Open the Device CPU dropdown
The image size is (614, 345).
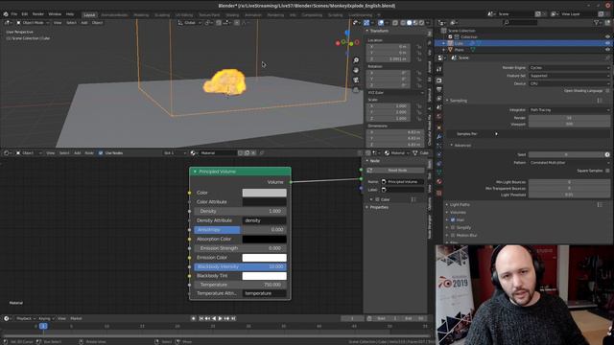pyautogui.click(x=569, y=83)
